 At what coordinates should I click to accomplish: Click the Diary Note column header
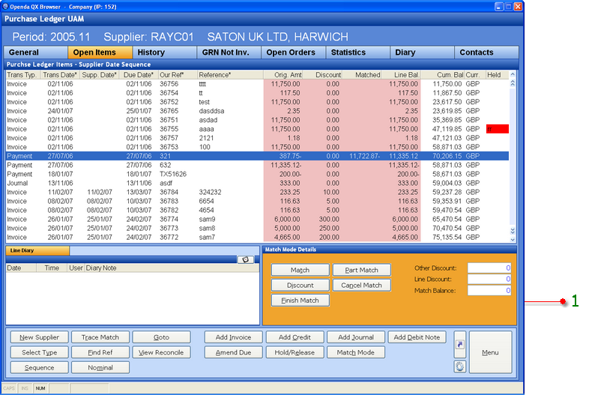tap(172, 268)
